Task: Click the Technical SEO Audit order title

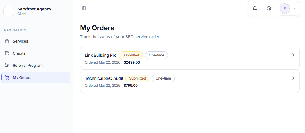Action: click(104, 78)
